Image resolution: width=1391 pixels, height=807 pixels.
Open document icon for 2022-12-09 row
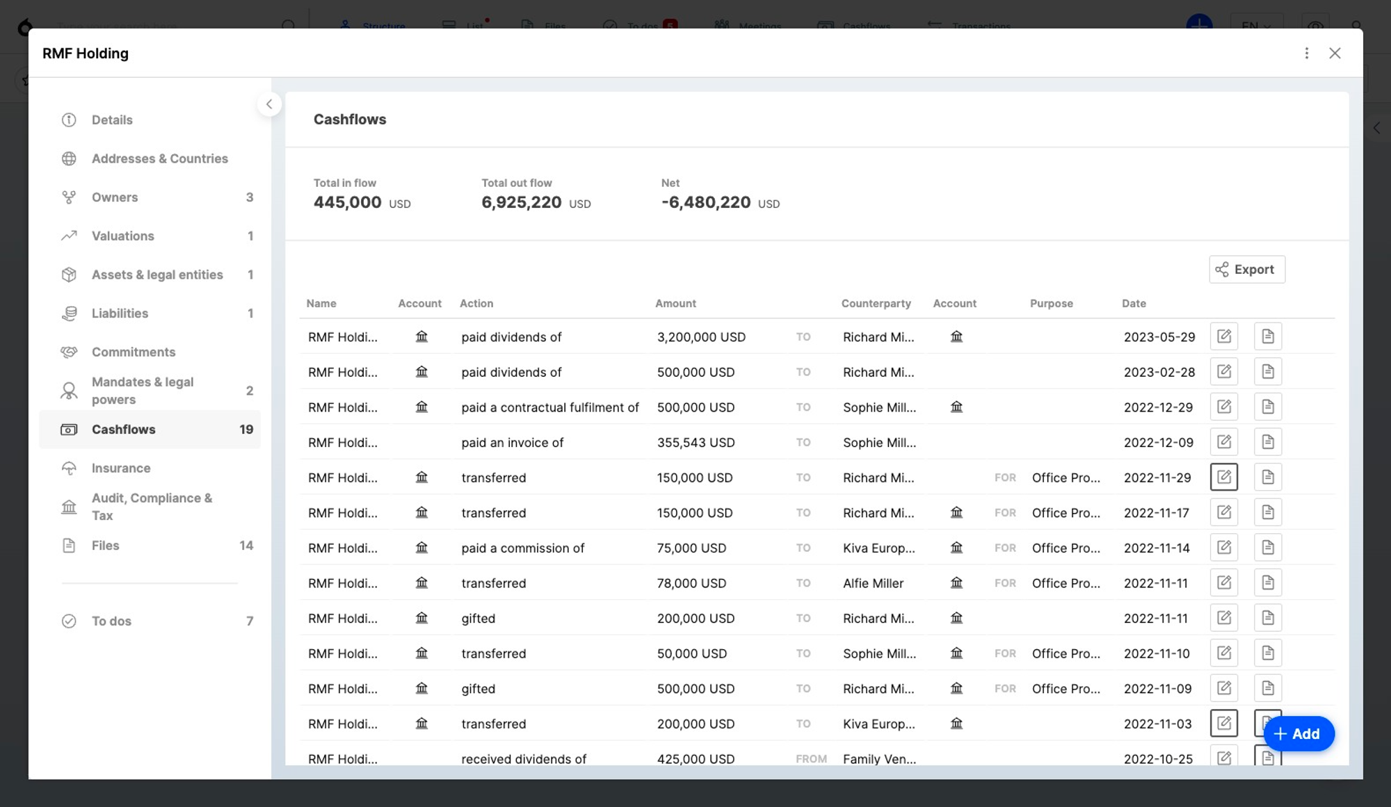pos(1268,442)
